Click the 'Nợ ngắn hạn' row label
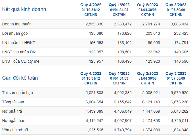 pyautogui.click(x=14, y=121)
